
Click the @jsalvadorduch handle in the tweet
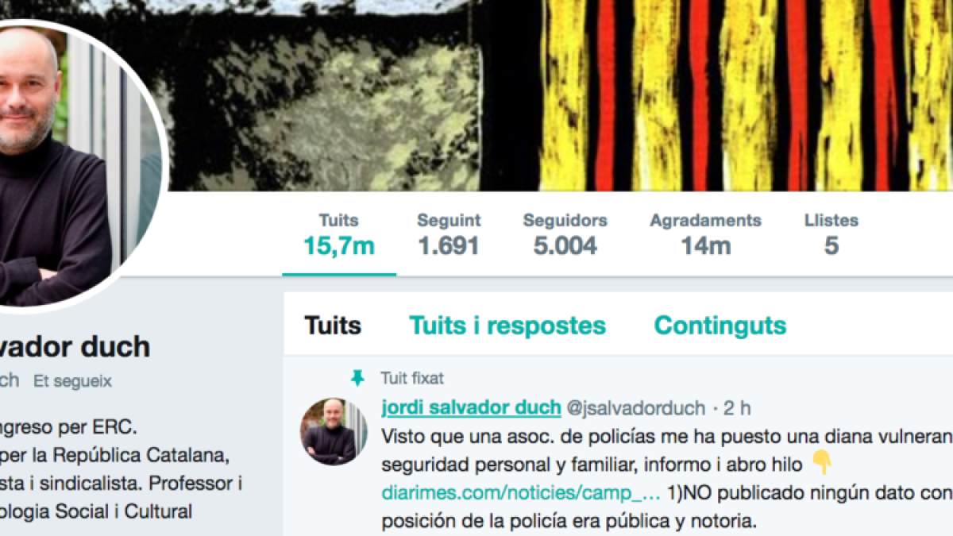pos(635,409)
